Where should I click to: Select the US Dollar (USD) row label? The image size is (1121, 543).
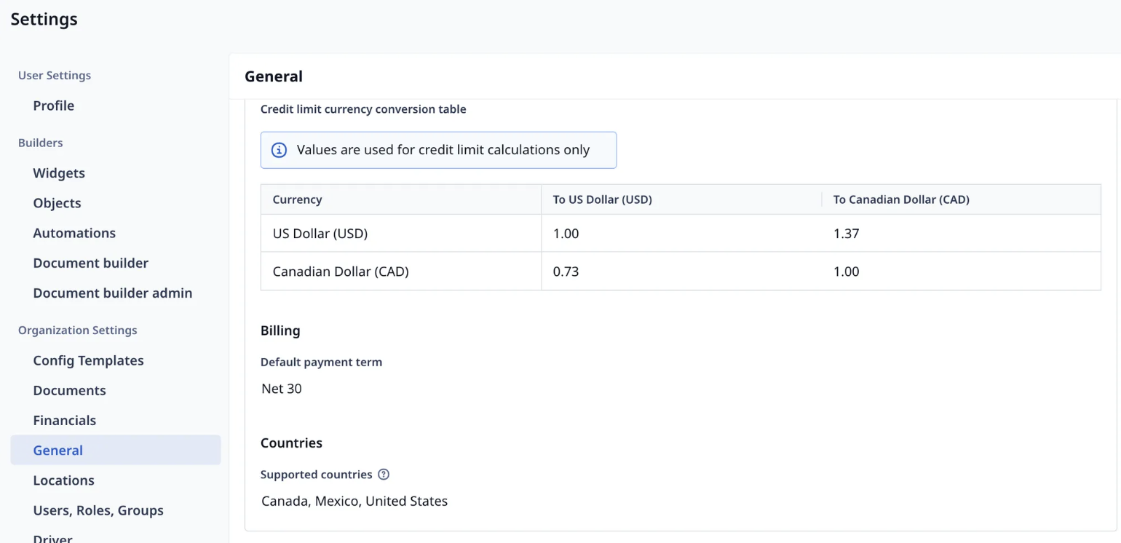point(320,234)
